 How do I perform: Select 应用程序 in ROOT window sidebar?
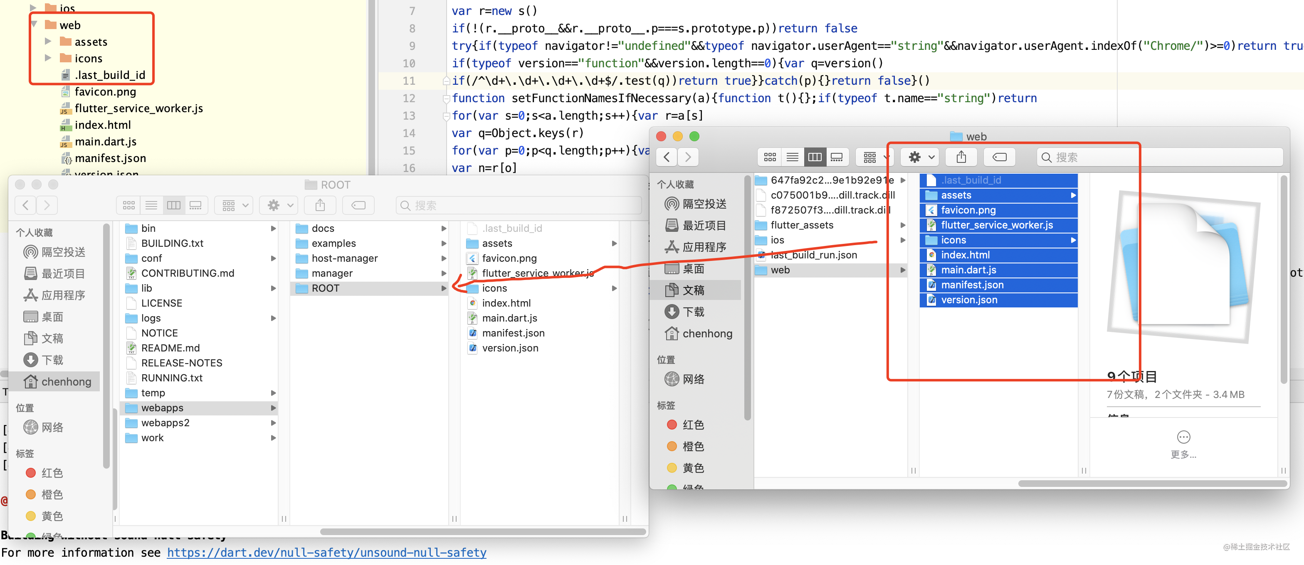(54, 295)
